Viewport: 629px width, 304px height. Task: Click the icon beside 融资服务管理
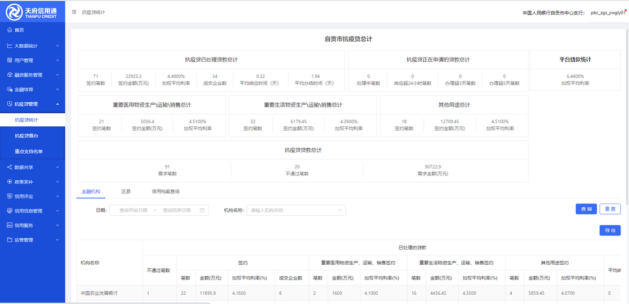click(9, 75)
